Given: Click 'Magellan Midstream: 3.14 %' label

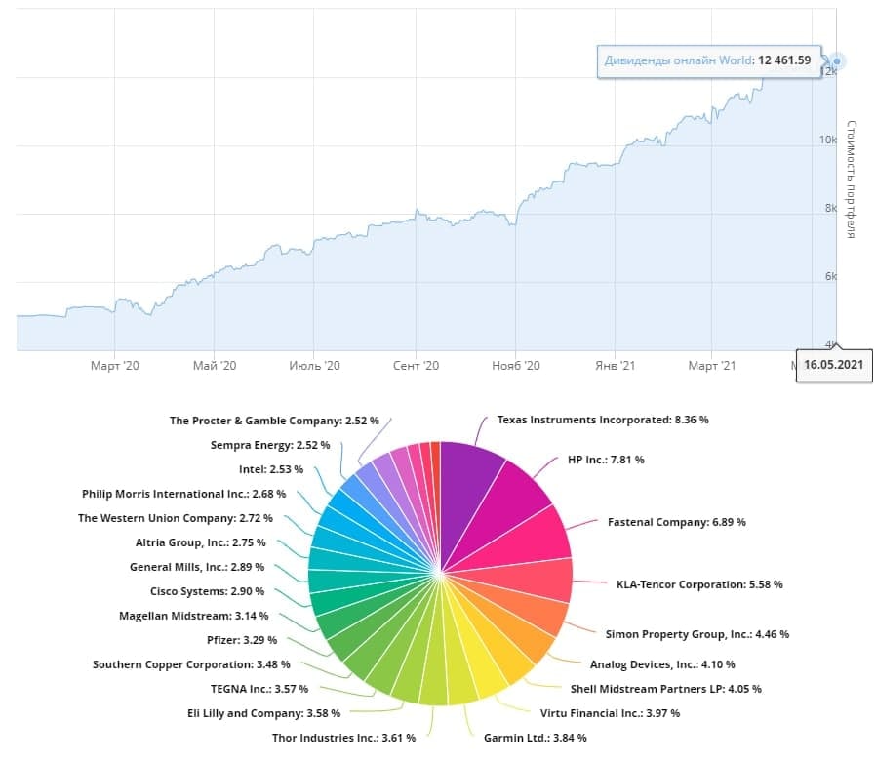Looking at the screenshot, I should tap(193, 616).
